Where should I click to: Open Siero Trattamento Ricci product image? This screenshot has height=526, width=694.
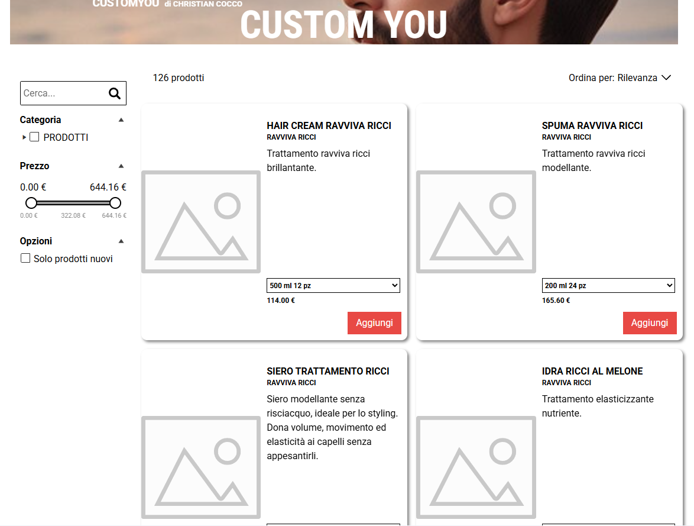click(x=201, y=467)
